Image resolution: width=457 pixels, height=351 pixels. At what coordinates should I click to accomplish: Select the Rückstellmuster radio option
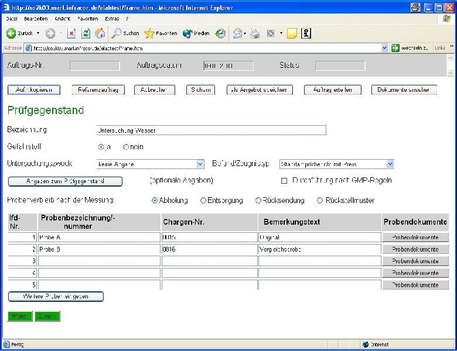[x=320, y=201]
